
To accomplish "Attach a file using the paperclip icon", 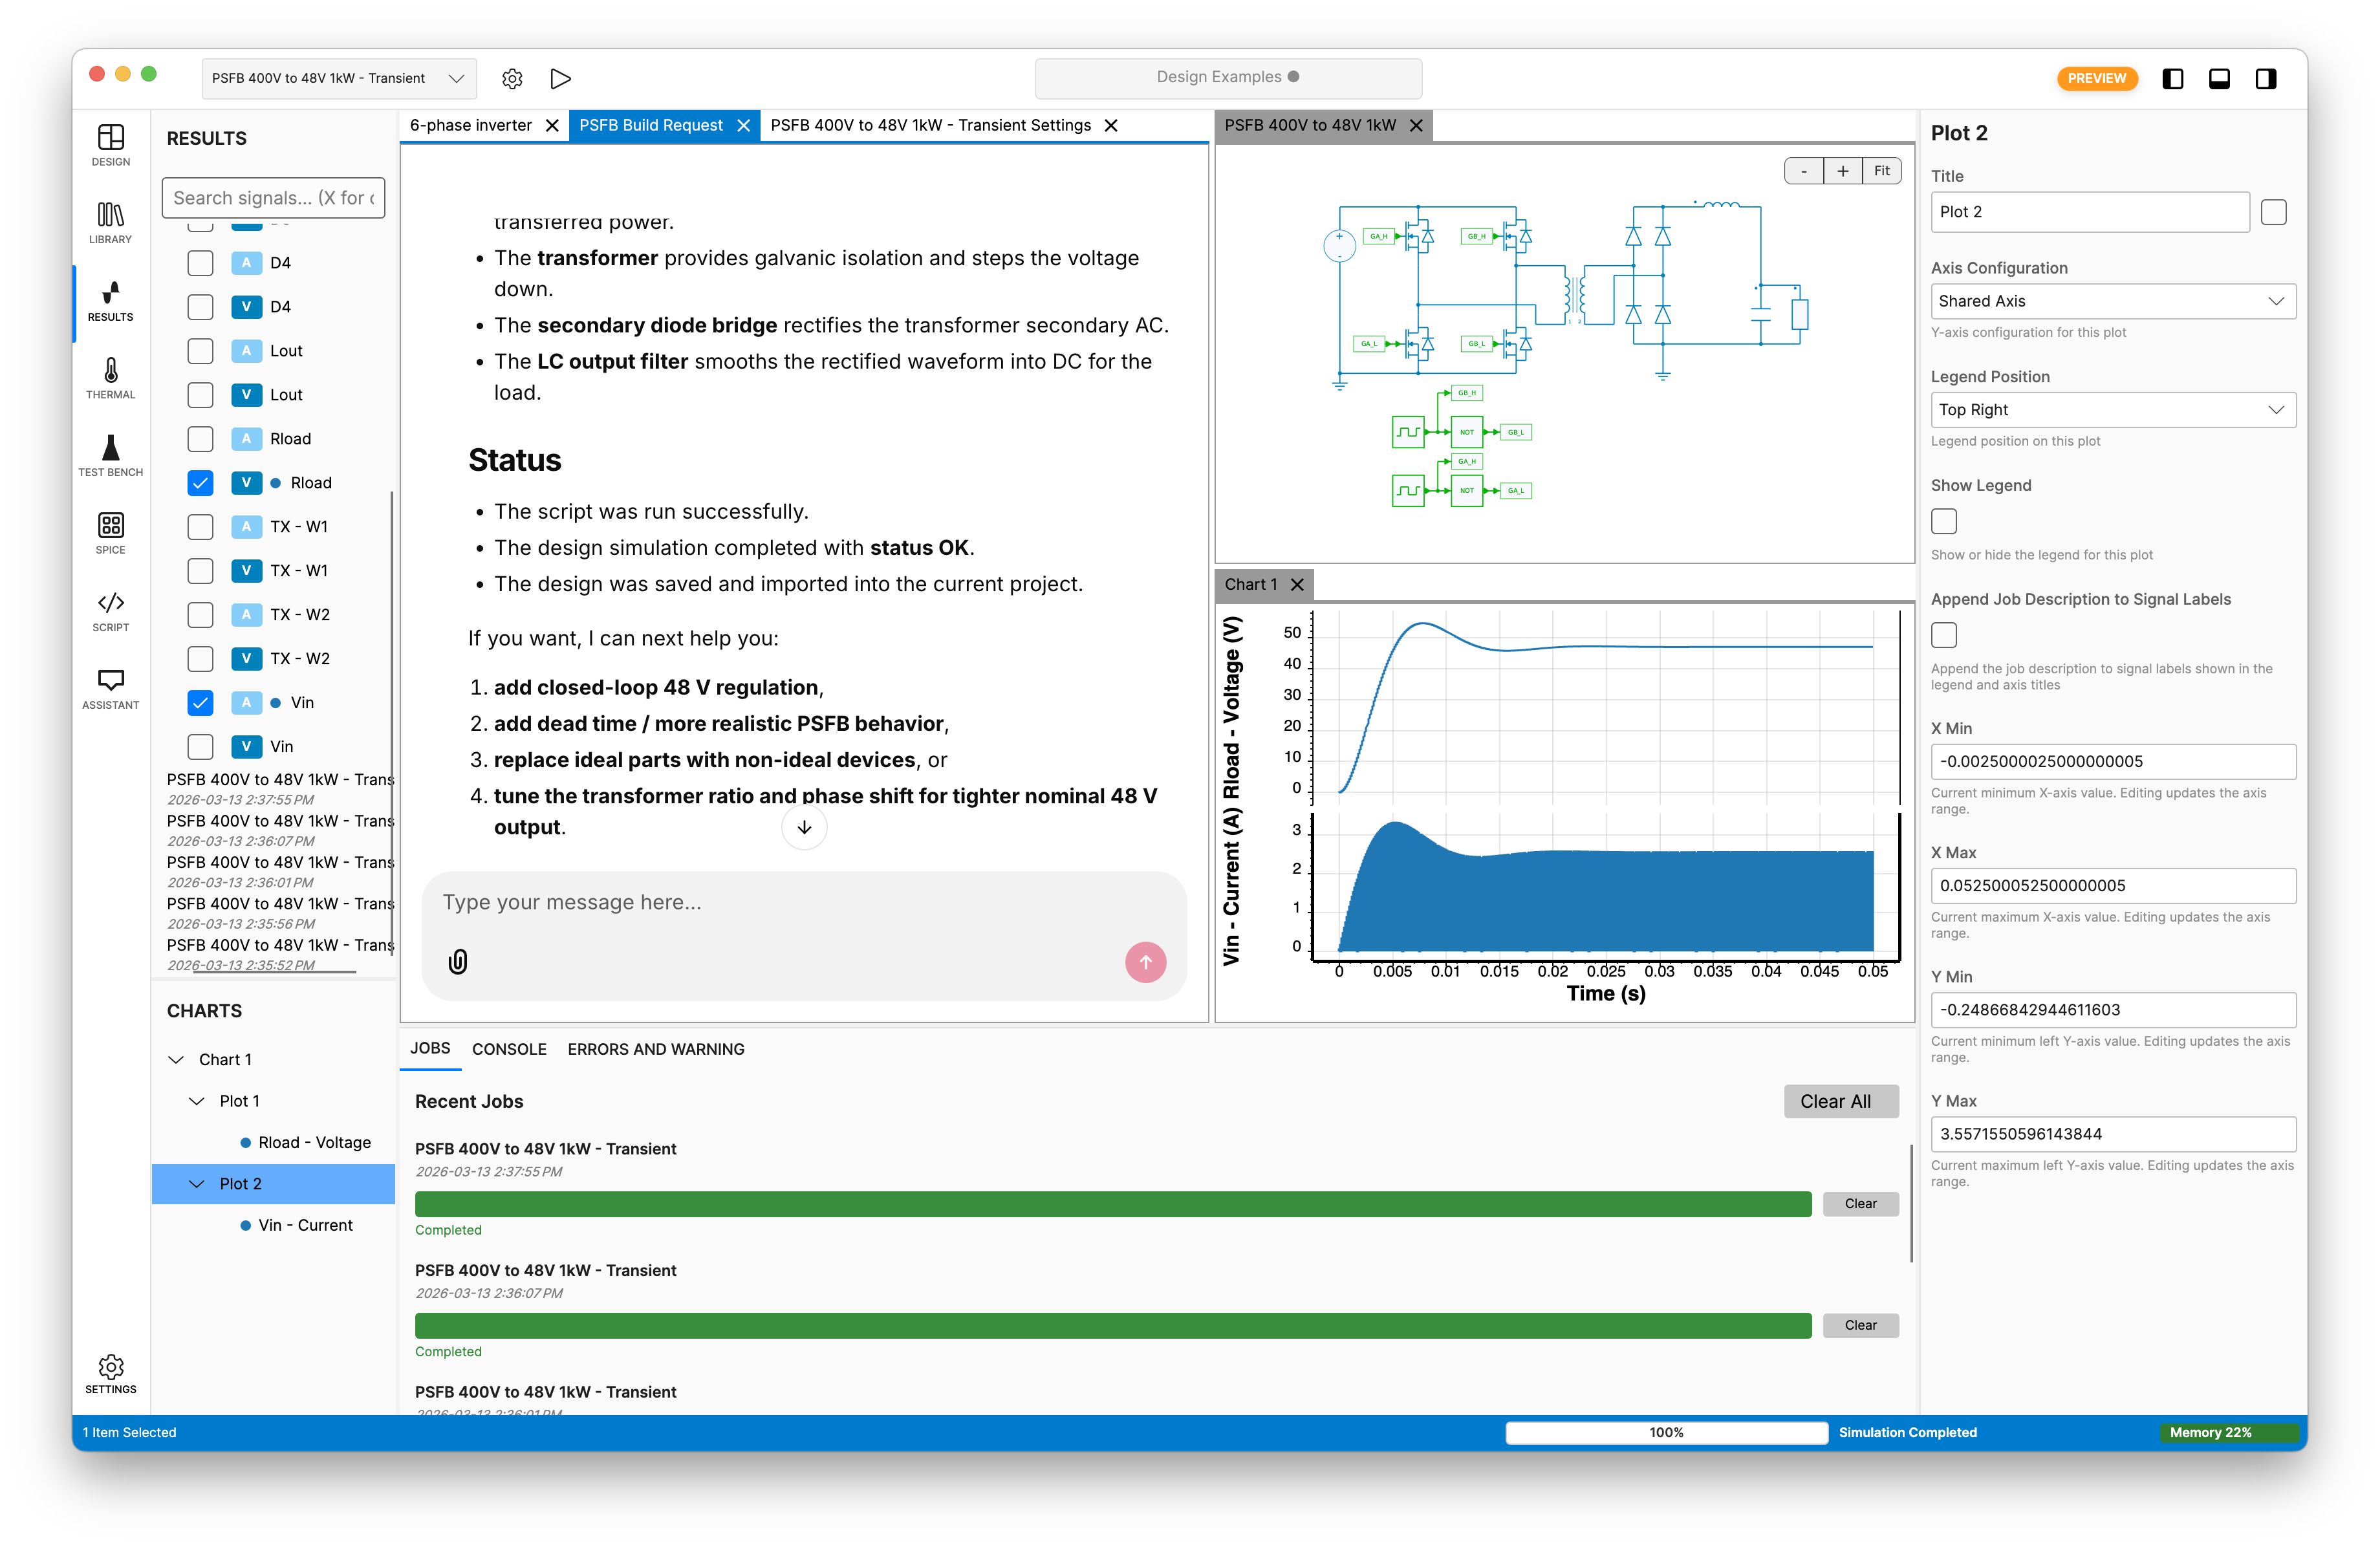I will point(458,962).
